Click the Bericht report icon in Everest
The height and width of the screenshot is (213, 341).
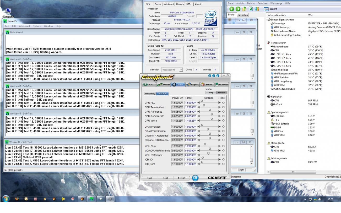[x=271, y=9]
